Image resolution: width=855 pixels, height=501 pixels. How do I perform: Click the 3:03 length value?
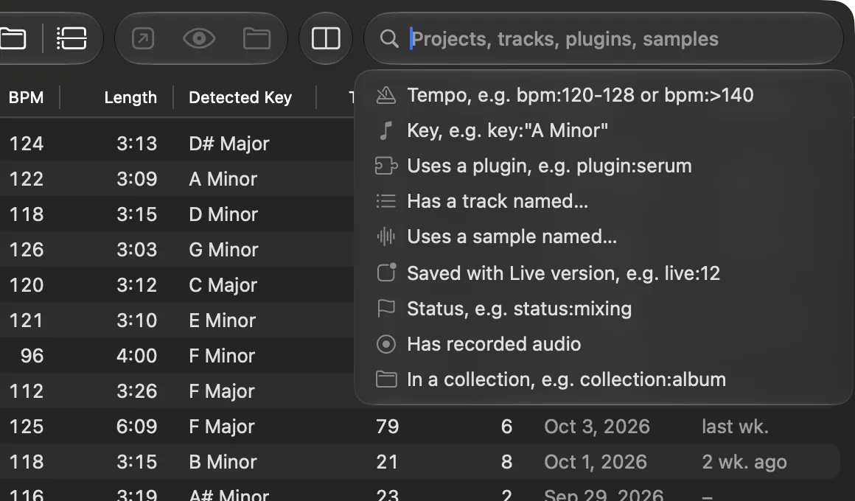[136, 251]
